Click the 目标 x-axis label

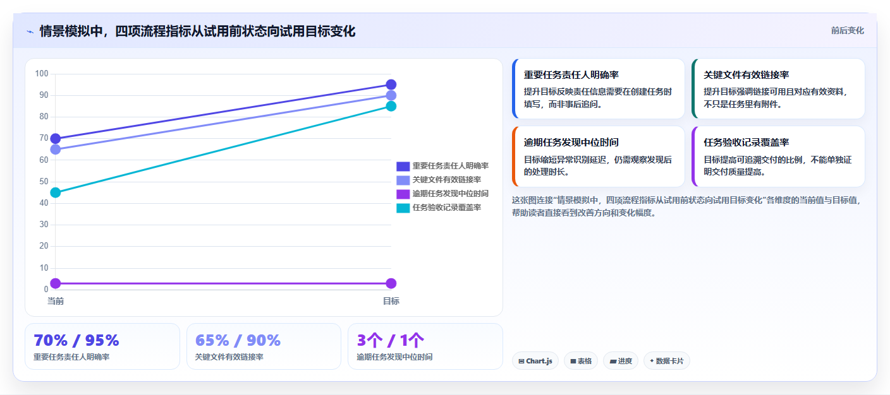click(x=391, y=301)
